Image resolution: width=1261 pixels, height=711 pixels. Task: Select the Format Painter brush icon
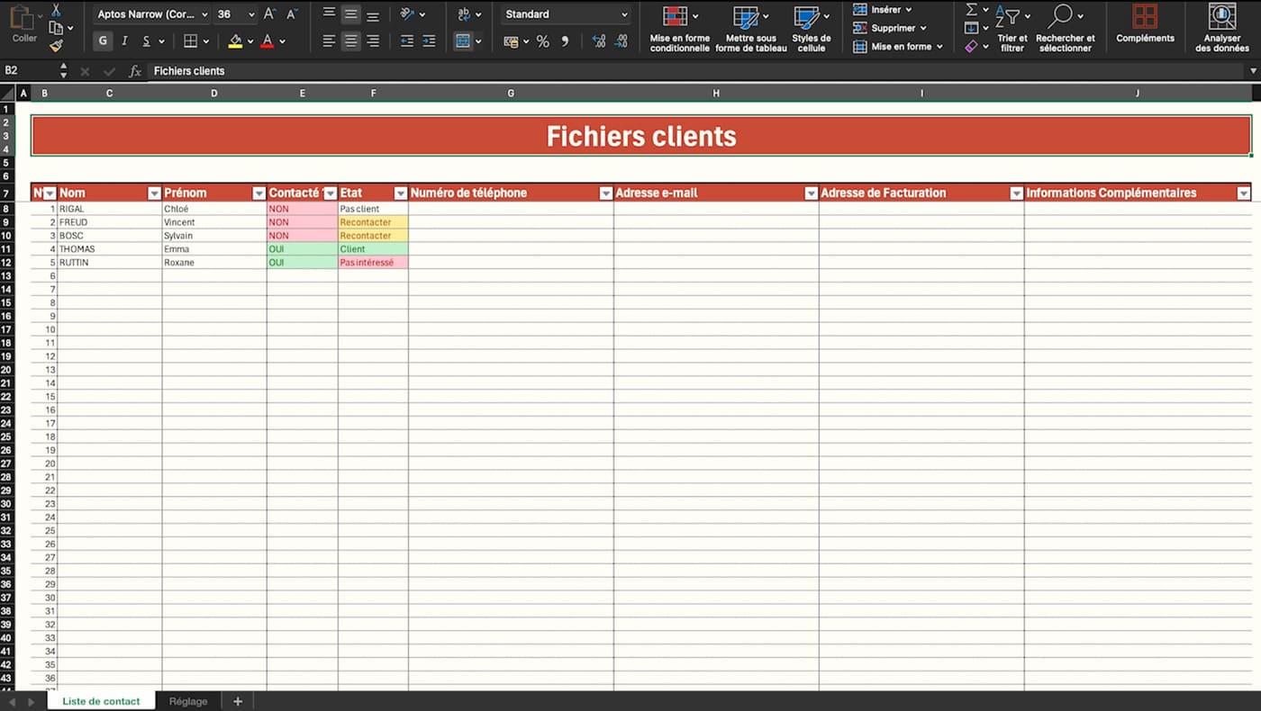(56, 45)
